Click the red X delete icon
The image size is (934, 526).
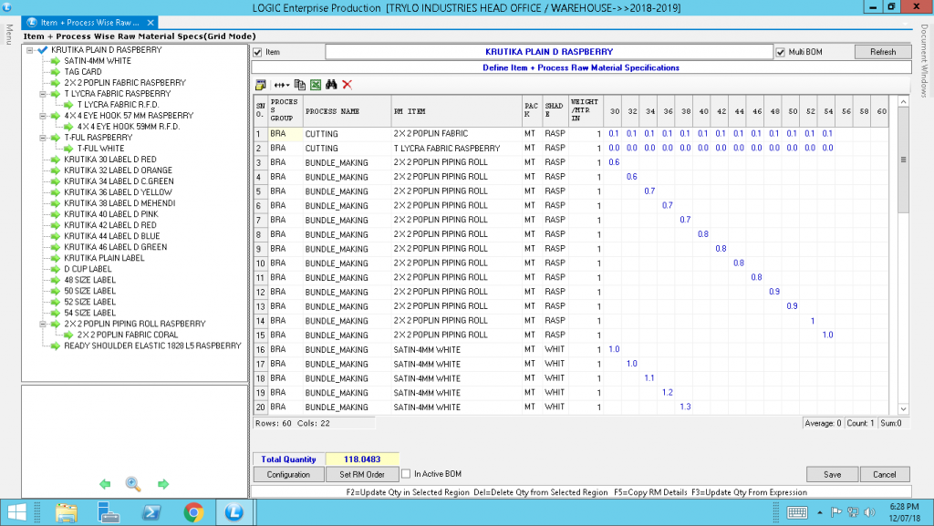click(348, 83)
